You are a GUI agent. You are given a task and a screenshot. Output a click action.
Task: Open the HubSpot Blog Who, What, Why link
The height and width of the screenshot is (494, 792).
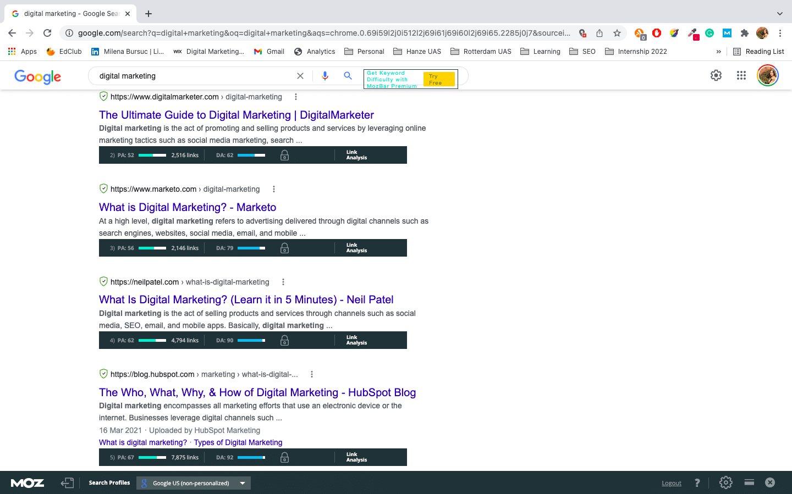(x=257, y=392)
